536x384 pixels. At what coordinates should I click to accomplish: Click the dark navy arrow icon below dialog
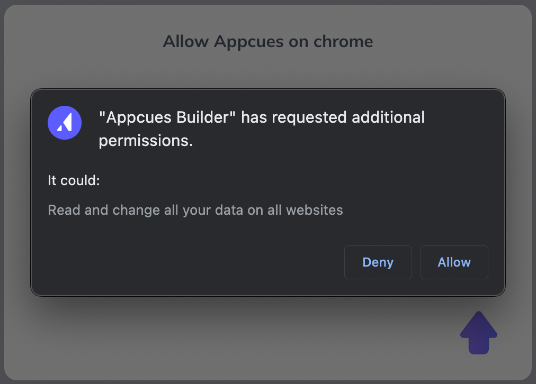479,333
